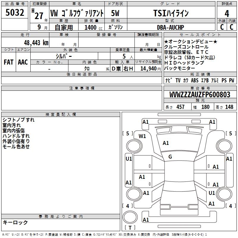The image size is (238, 238).
Task: Select the grade TSIハイライン
Action: [x=171, y=13]
